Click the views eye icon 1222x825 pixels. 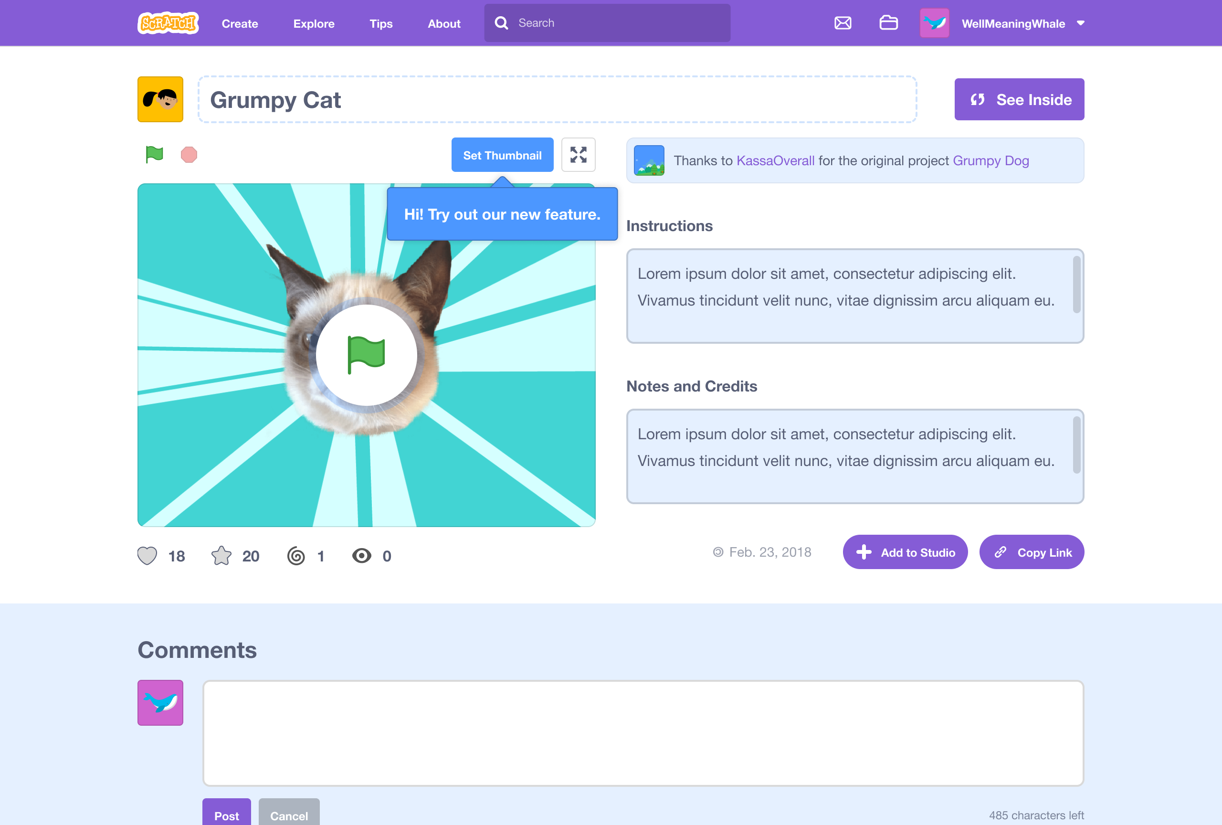tap(362, 556)
